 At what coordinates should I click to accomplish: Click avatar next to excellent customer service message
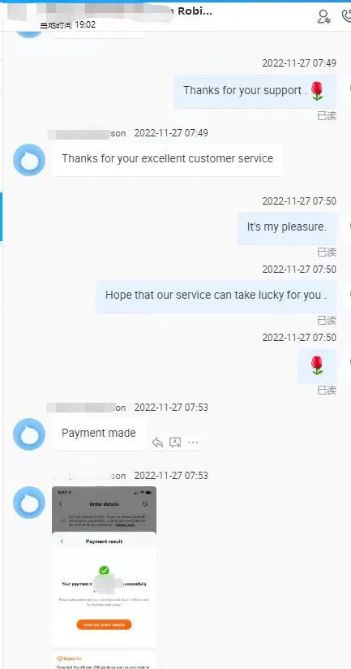pyautogui.click(x=29, y=160)
